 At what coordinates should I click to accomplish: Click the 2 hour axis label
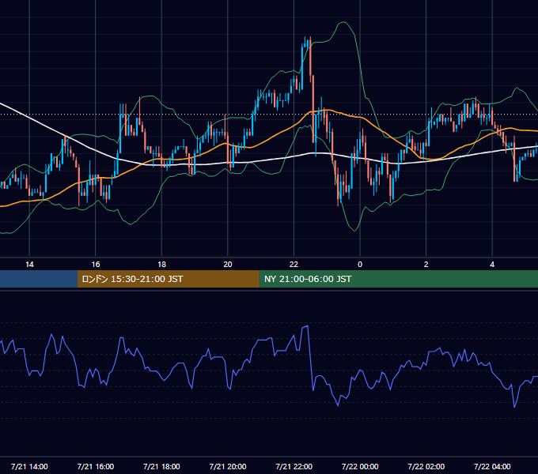click(x=426, y=265)
